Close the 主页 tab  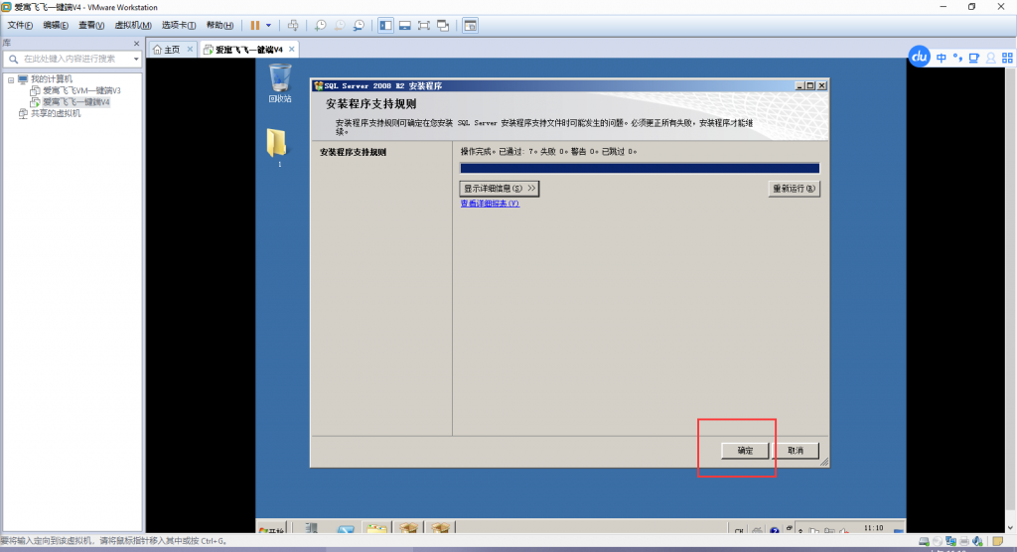190,50
